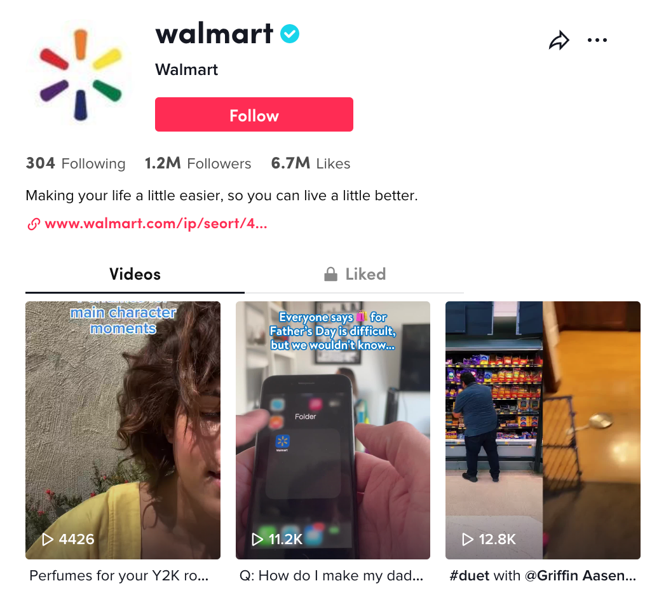Click the link chain icon in bio
Image resolution: width=652 pixels, height=595 pixels.
tap(34, 224)
